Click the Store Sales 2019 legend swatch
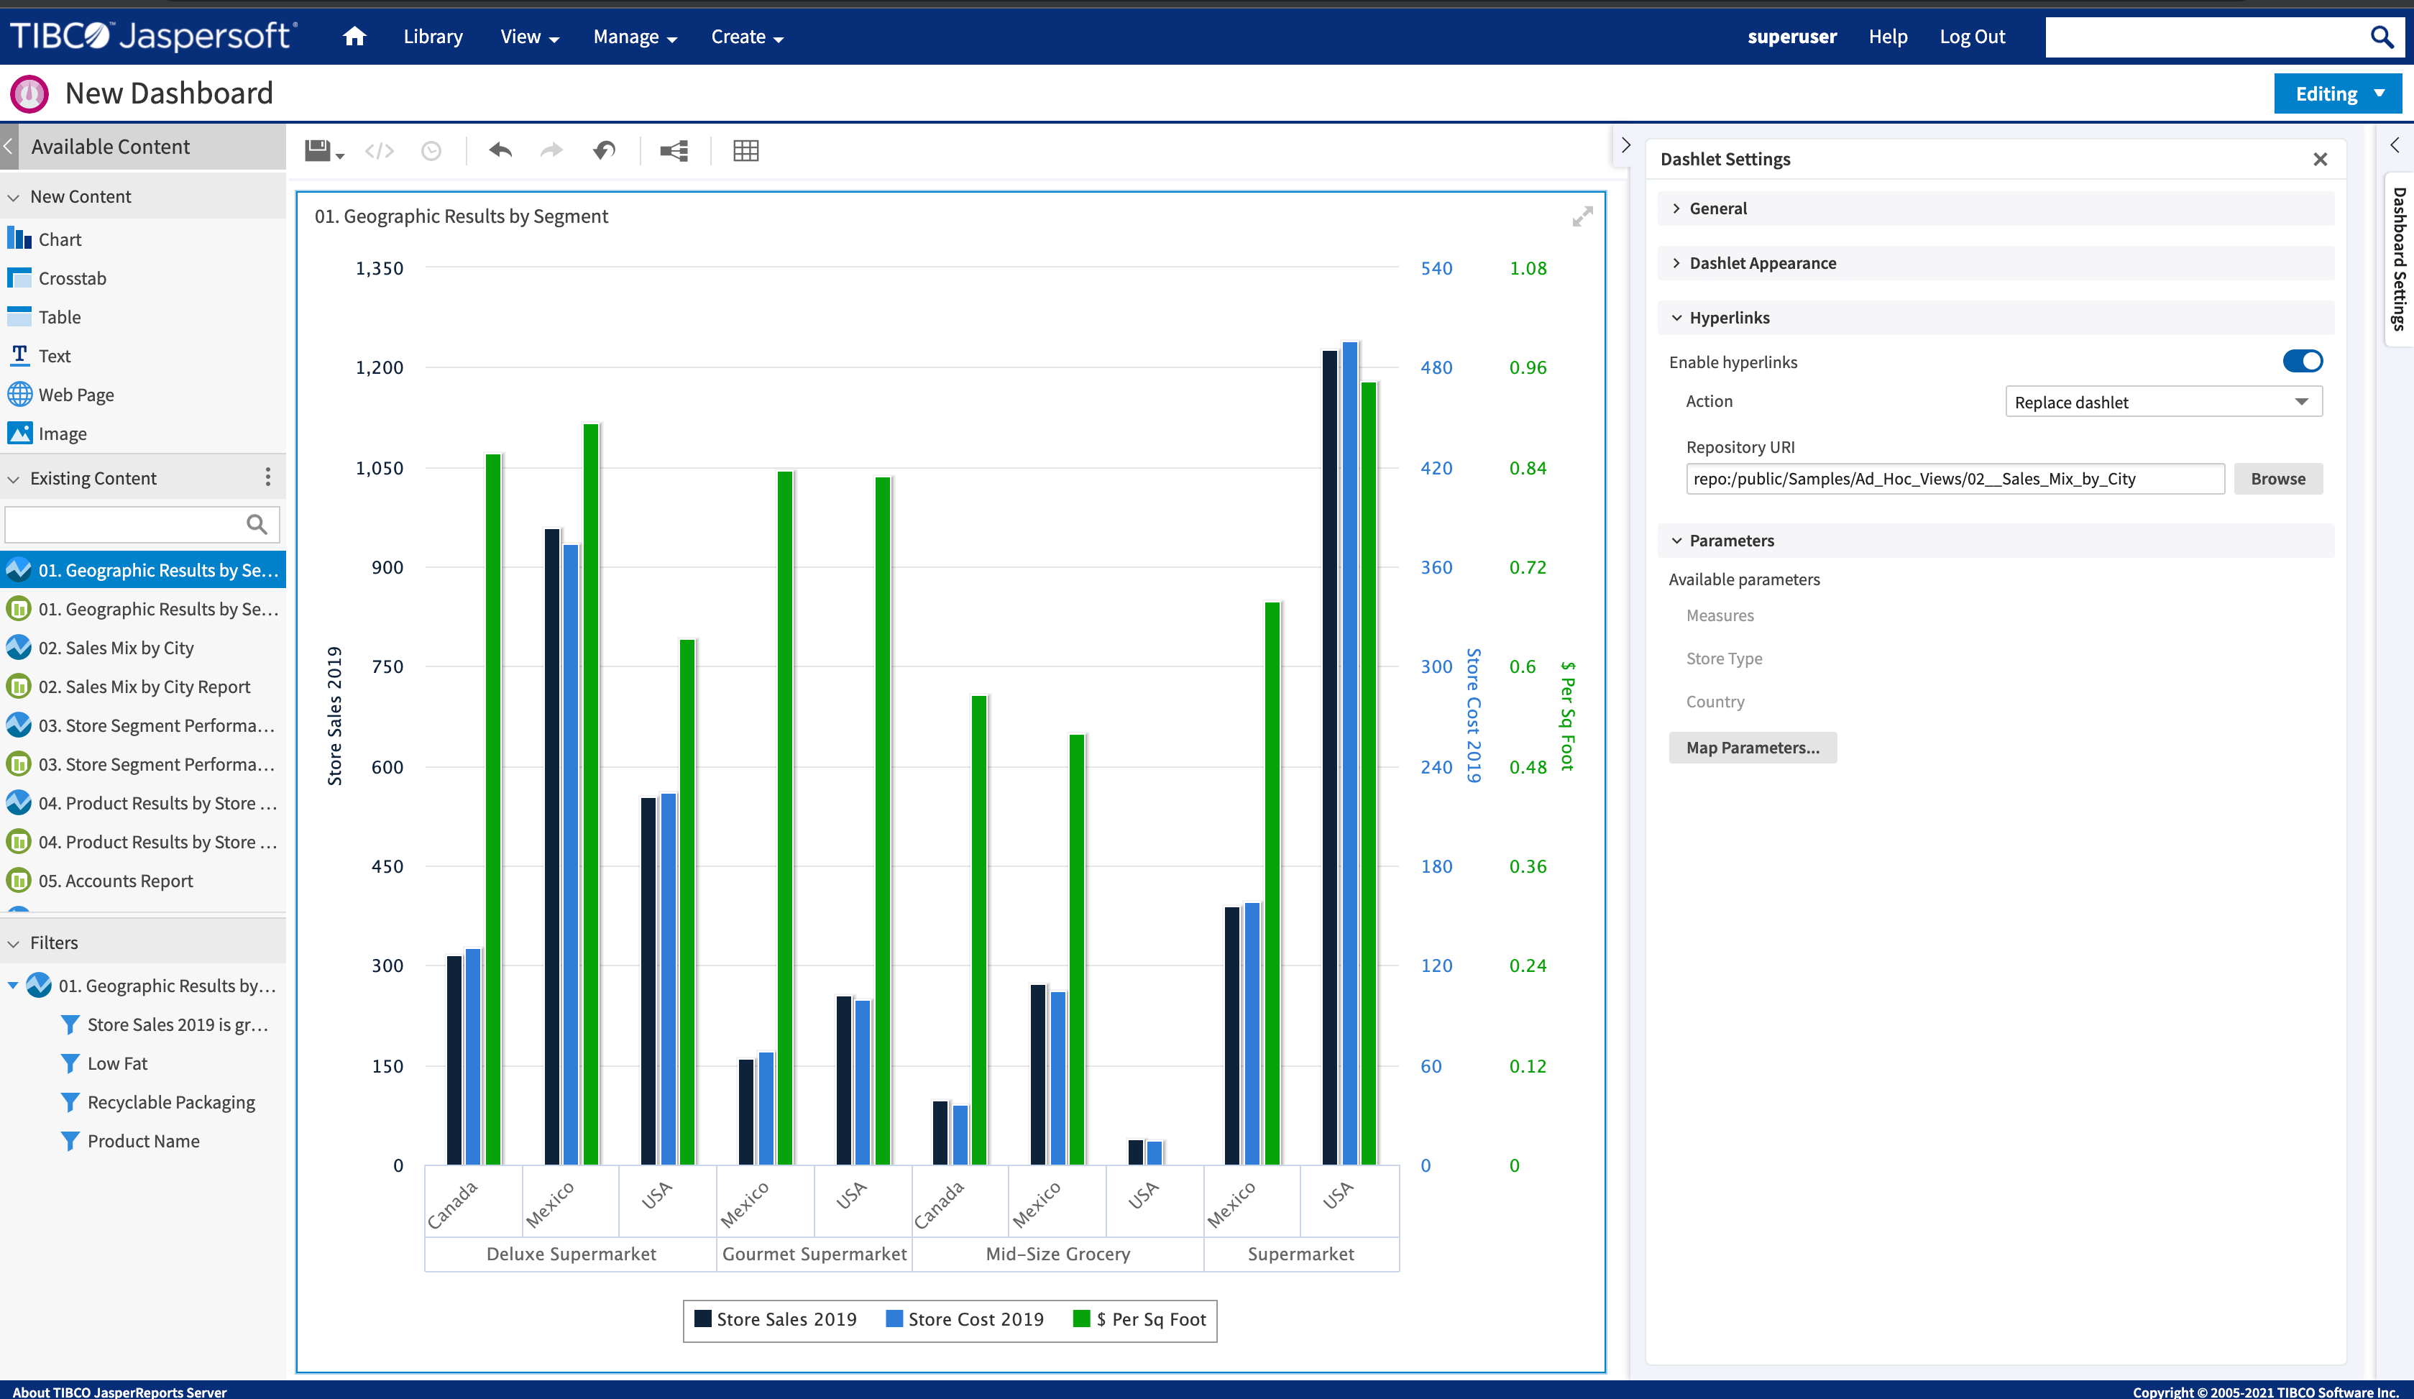The image size is (2414, 1399). [x=702, y=1318]
